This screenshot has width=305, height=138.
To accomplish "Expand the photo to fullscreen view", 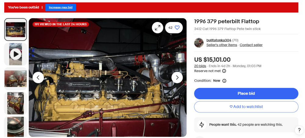I will (157, 28).
